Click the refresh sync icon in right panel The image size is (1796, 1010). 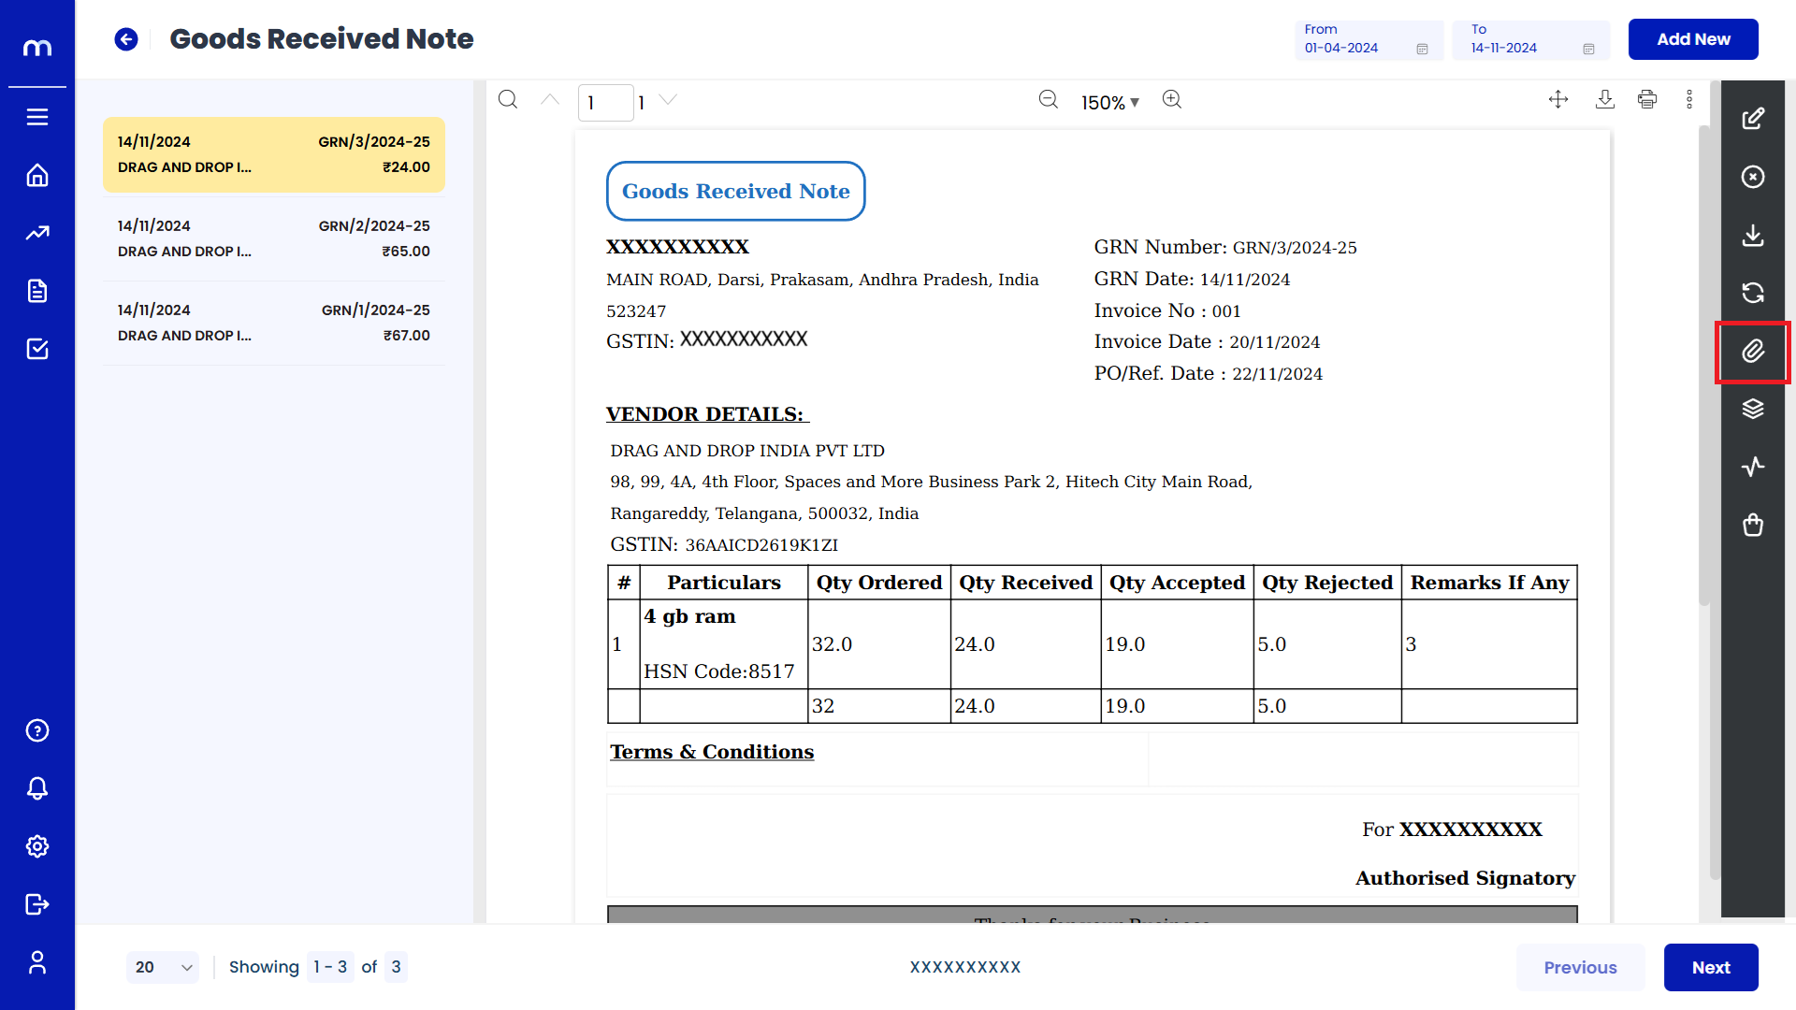tap(1752, 293)
